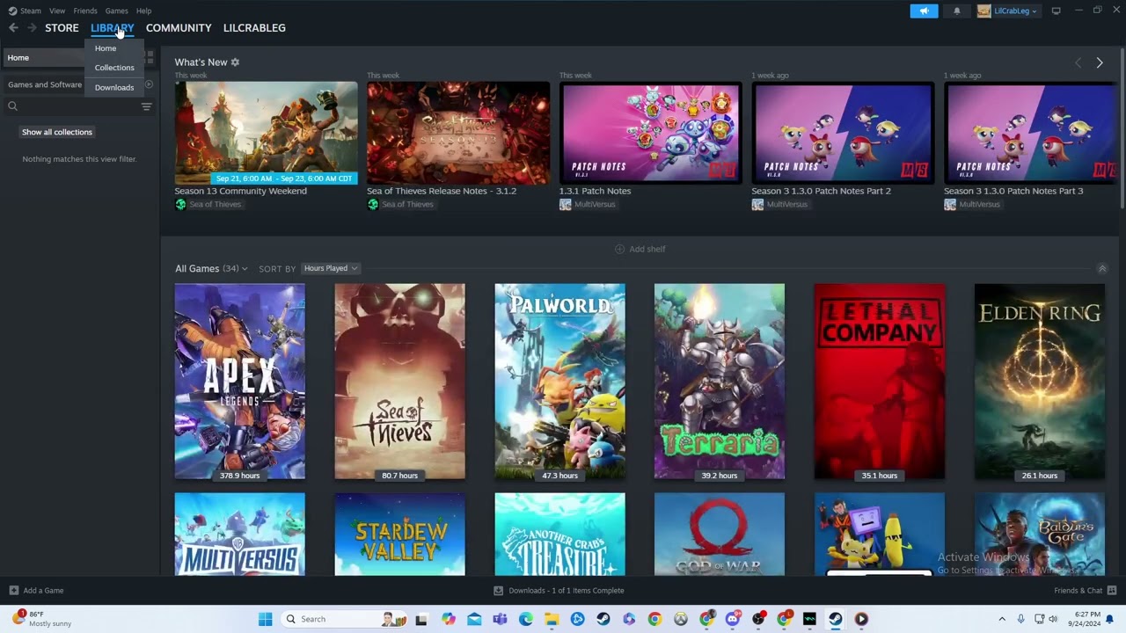Screen dimensions: 1126x633
Task: Select Downloads in Library dropdown
Action: (x=114, y=88)
